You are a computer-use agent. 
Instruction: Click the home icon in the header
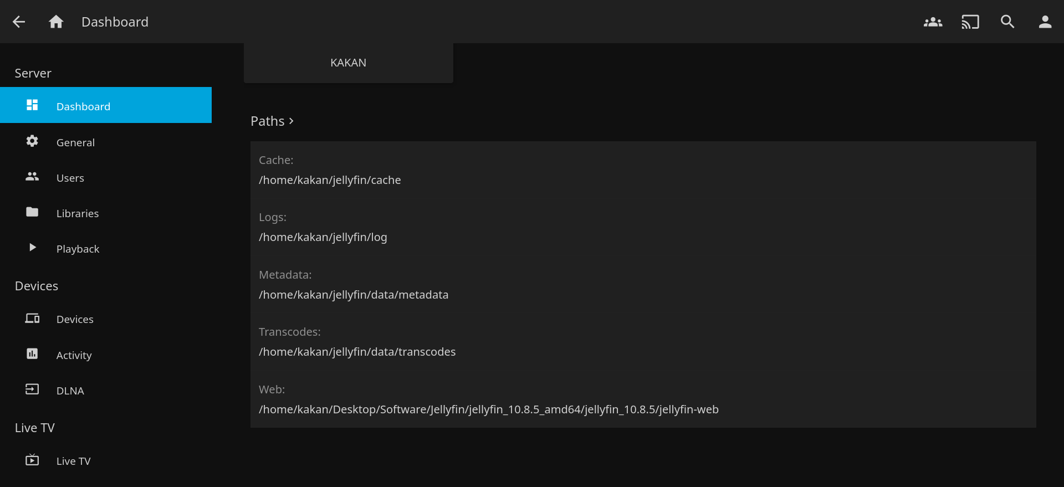pyautogui.click(x=56, y=22)
